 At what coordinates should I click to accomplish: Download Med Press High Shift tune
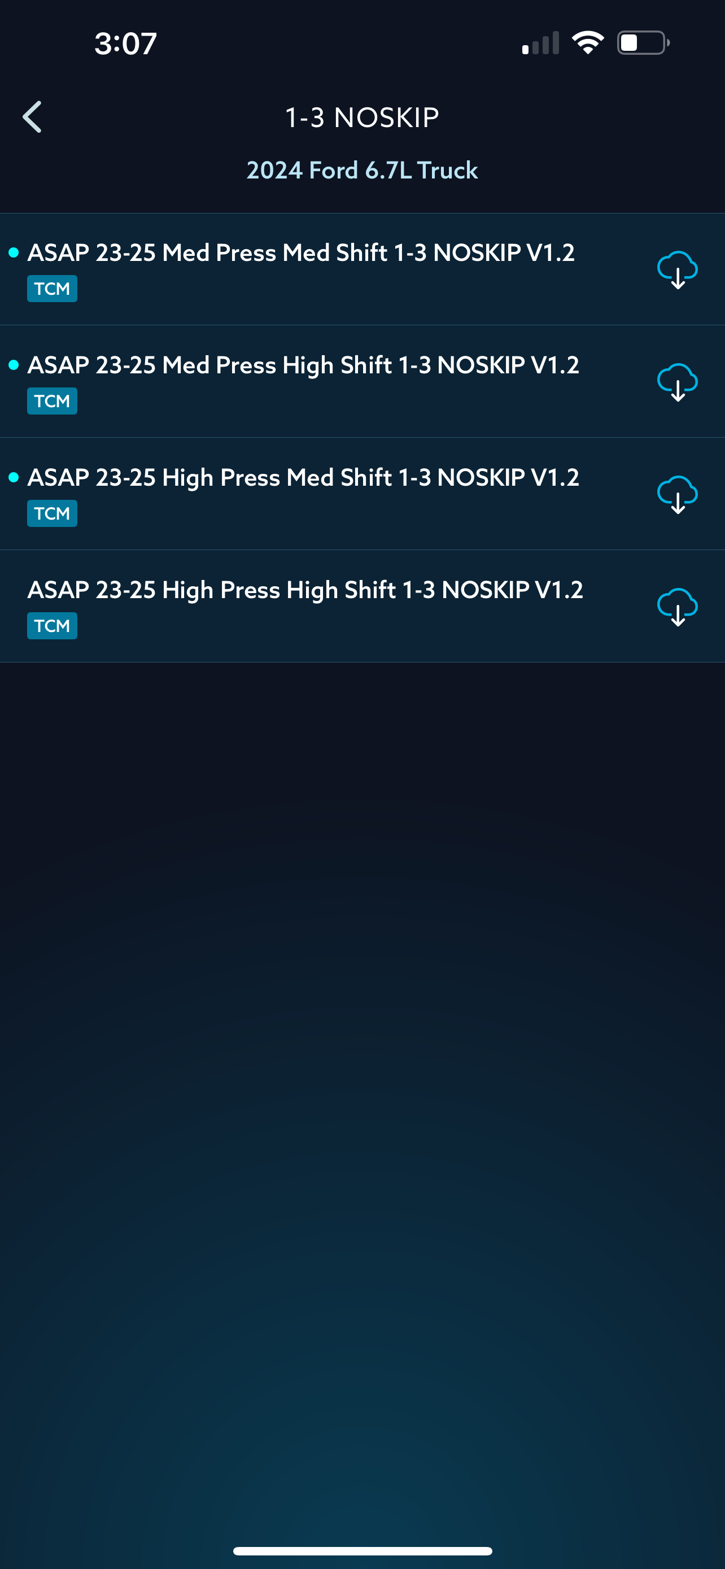click(677, 382)
